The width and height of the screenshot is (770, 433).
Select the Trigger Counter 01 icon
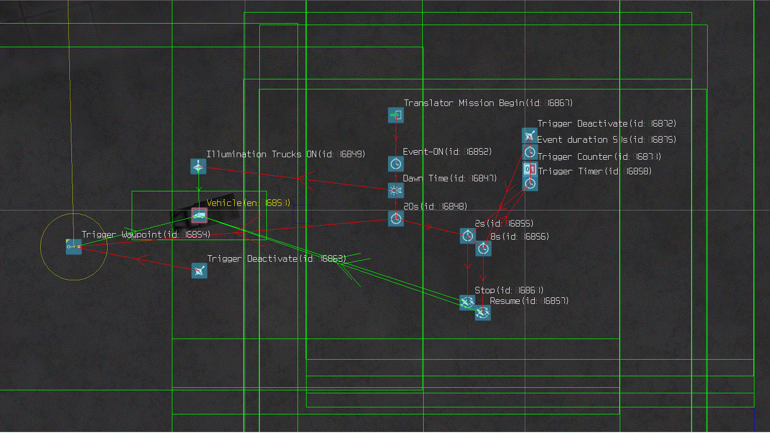(530, 169)
